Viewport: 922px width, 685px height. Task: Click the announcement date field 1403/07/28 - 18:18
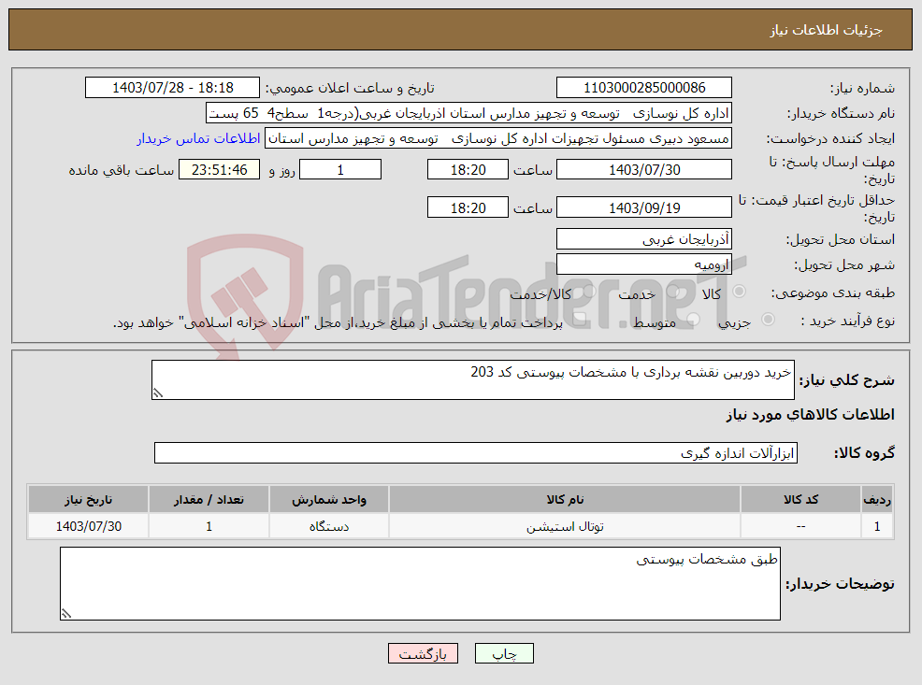172,88
